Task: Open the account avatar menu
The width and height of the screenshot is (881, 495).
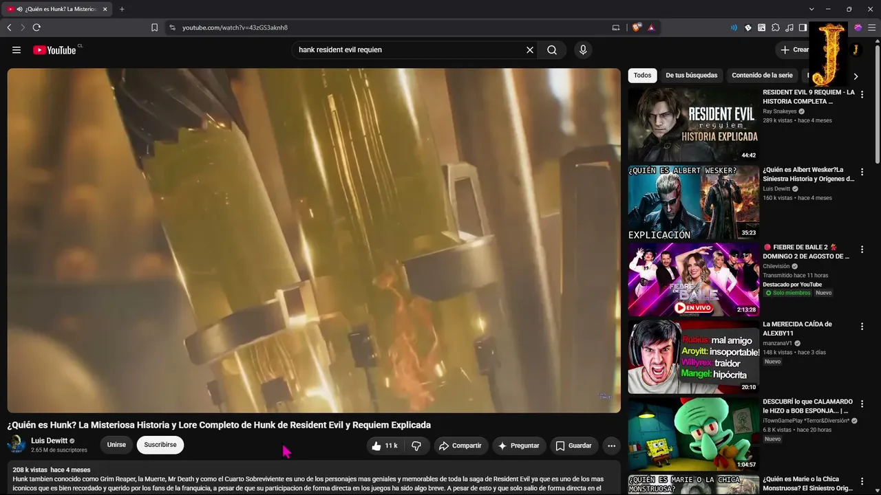Action: (x=855, y=49)
